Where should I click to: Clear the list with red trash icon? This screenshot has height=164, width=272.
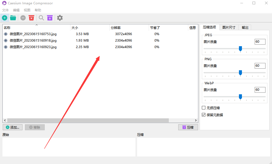coord(31,18)
